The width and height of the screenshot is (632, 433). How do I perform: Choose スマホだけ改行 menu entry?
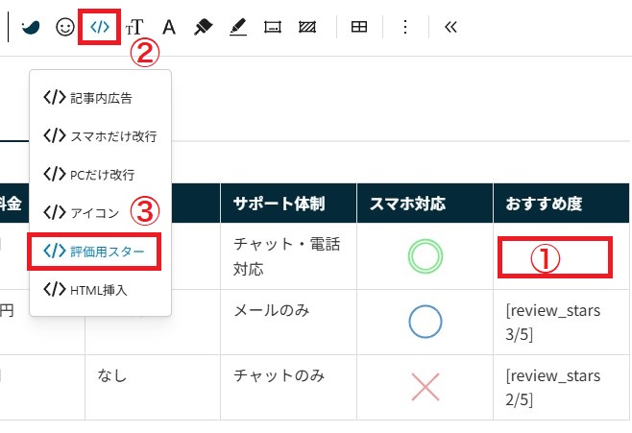pos(100,135)
